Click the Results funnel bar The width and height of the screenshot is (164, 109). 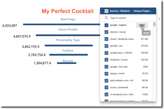67,63
